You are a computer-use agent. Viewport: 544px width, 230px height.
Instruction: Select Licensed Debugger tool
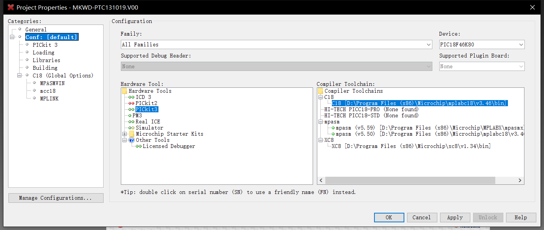coord(169,146)
